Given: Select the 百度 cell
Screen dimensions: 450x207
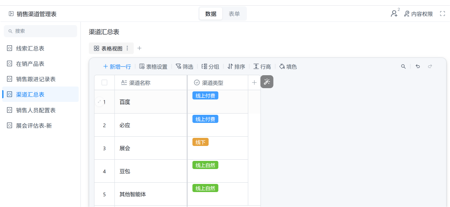Looking at the screenshot, I should click(151, 102).
